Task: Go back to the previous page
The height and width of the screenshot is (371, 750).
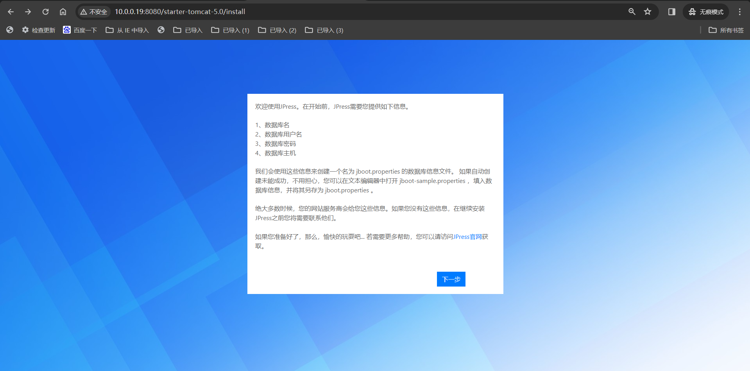Action: point(11,12)
